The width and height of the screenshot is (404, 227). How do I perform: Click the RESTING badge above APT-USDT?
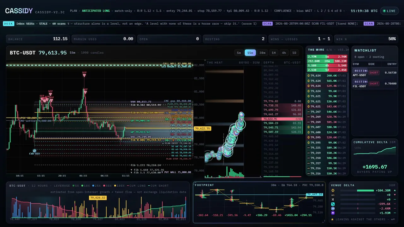(360, 71)
